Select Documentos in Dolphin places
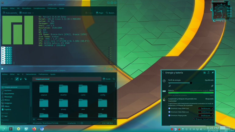 [15, 94]
